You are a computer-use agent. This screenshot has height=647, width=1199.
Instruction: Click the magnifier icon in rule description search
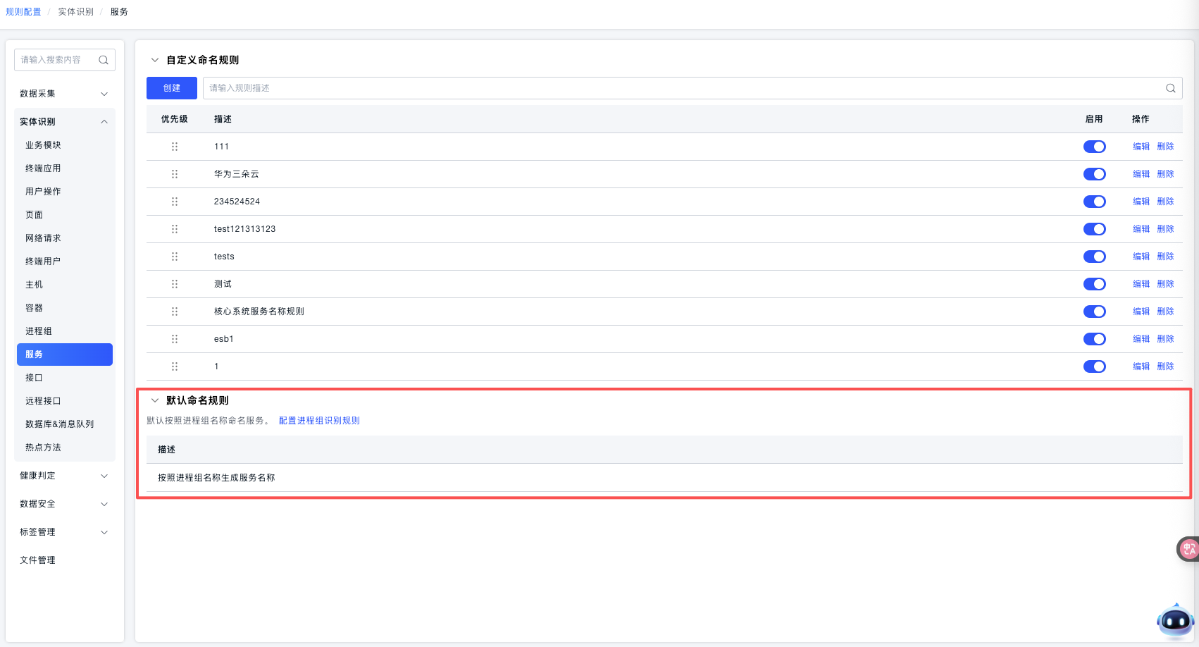1170,88
